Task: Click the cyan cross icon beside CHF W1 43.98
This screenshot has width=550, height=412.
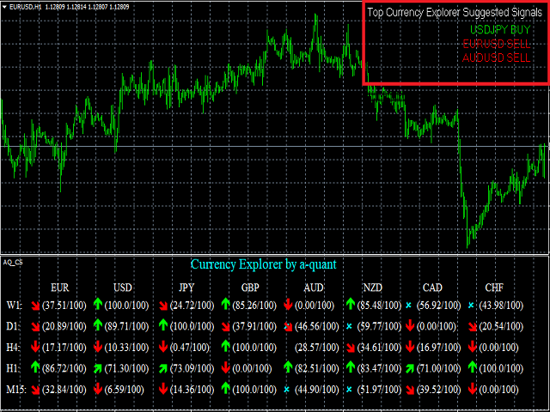Action: click(x=471, y=306)
